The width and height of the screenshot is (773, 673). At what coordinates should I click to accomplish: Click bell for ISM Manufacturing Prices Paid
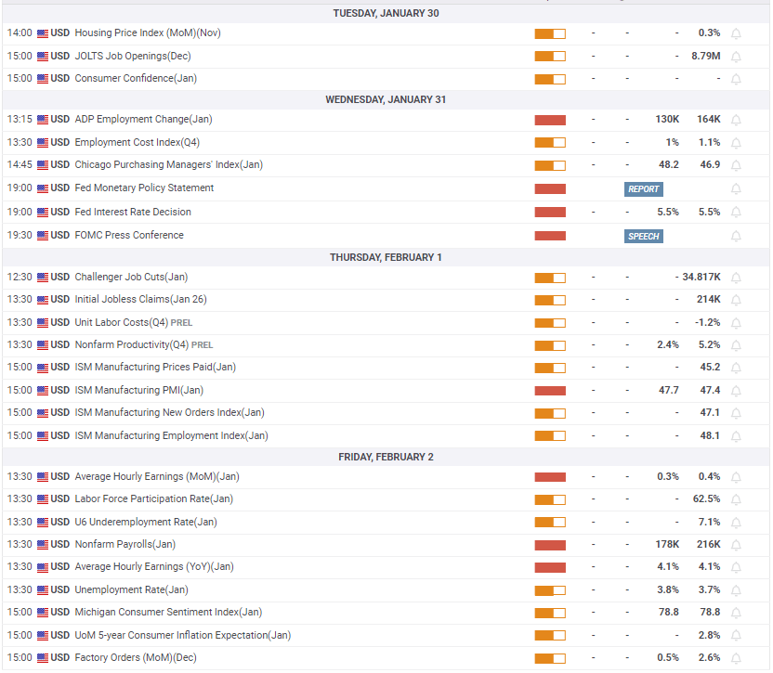click(x=736, y=368)
